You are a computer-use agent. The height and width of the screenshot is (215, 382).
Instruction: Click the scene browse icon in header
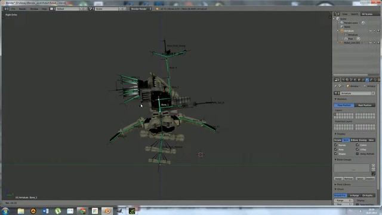pyautogui.click(x=91, y=9)
